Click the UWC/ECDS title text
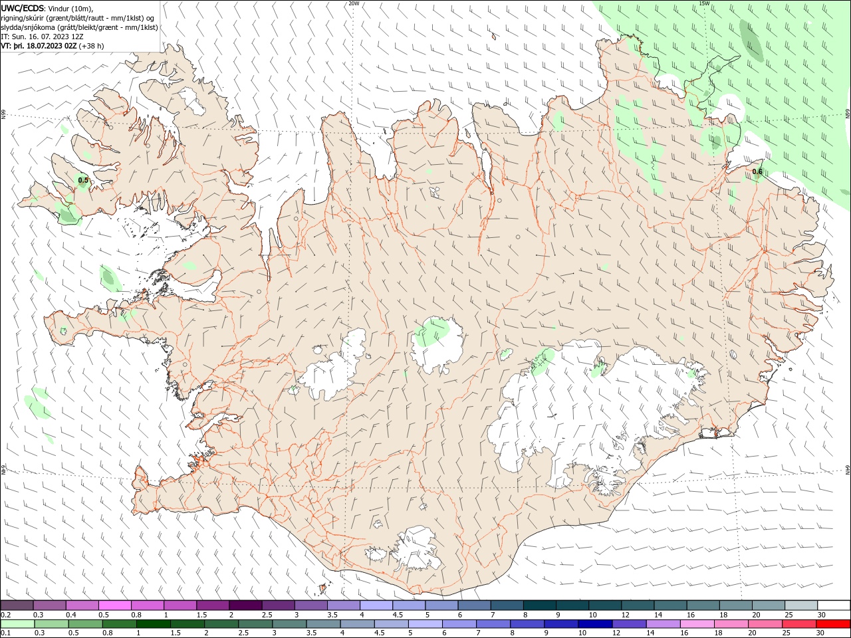Viewport: 851px width, 638px height. (x=23, y=8)
